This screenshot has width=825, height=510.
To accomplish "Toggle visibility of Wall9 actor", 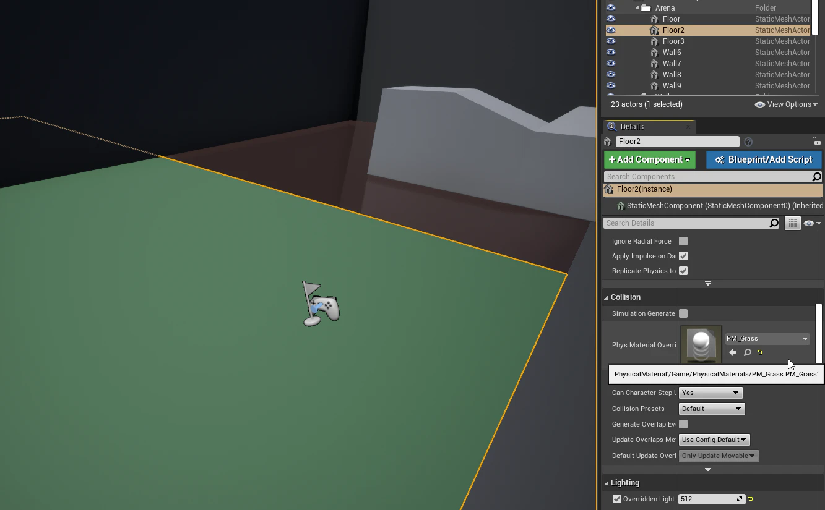I will [x=611, y=86].
